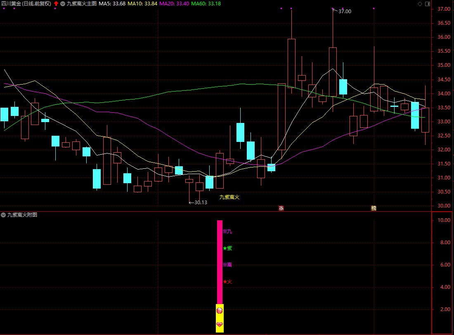Click the 34.50 price axis label
This screenshot has width=454, height=335.
444,80
